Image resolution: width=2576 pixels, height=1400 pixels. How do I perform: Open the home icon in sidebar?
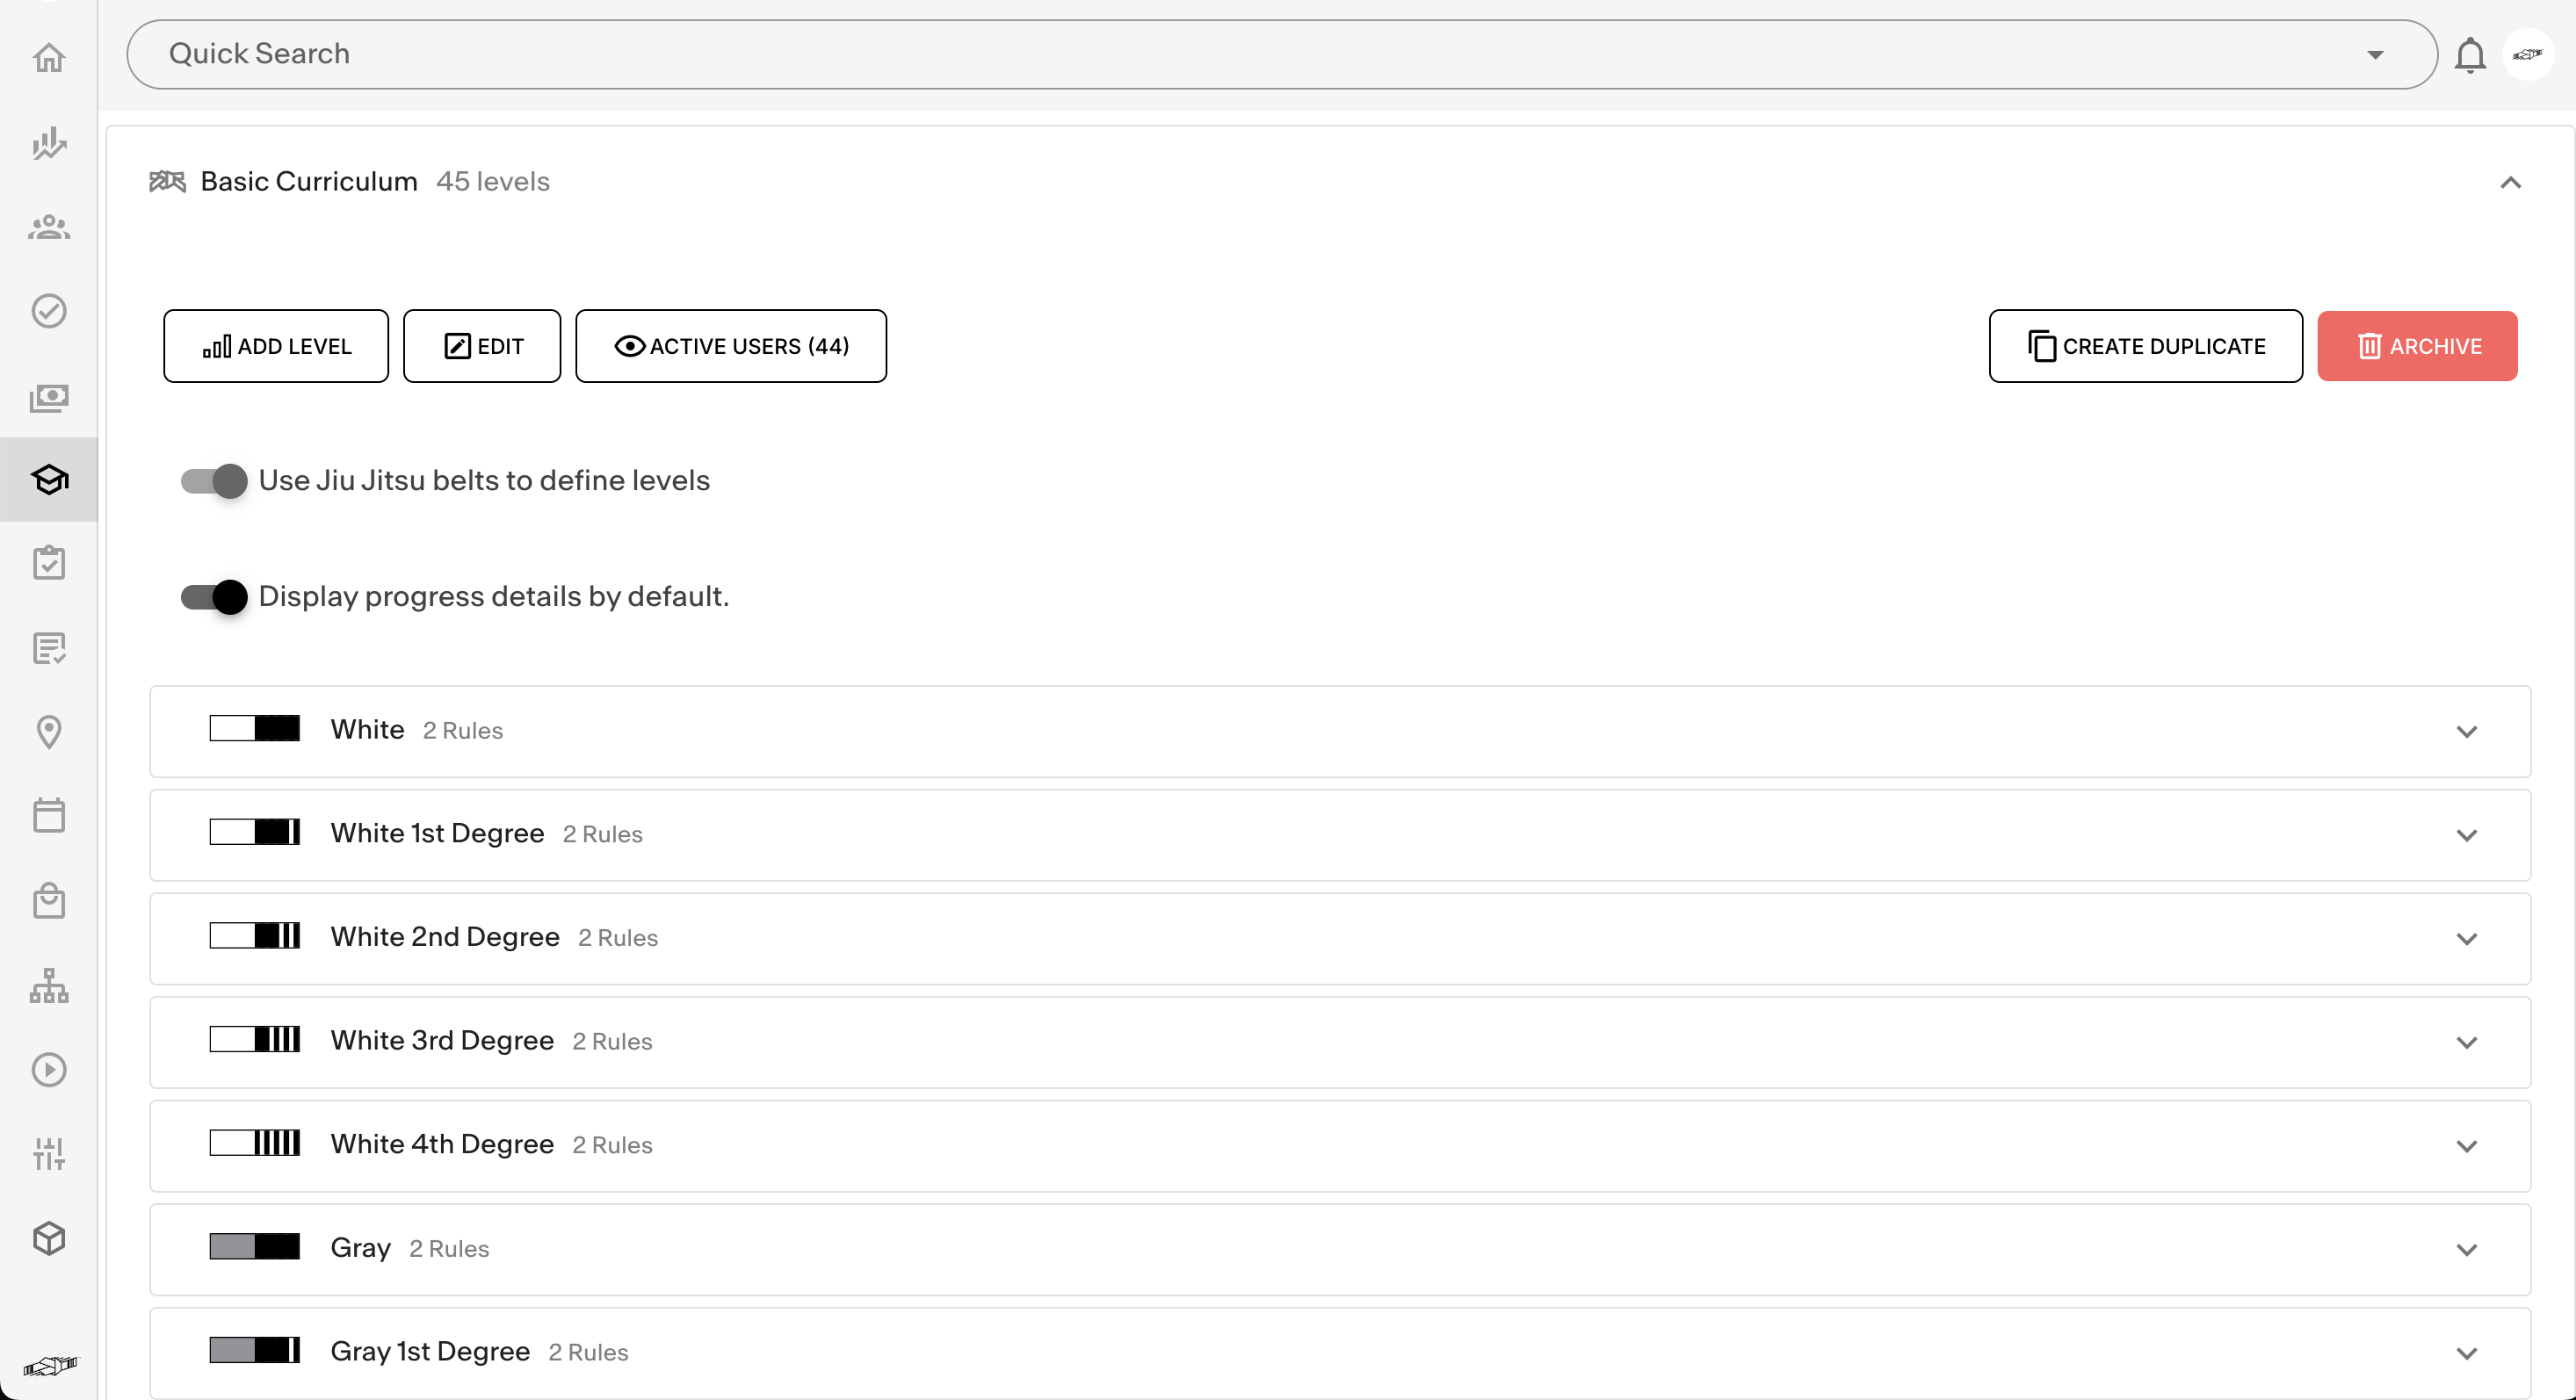(x=48, y=57)
